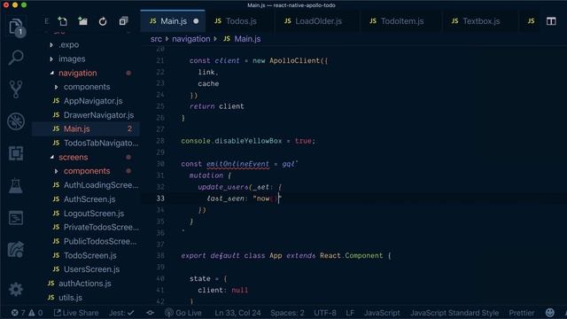567x319 pixels.
Task: Click ApolloClient in line 21 code
Action: click(295, 61)
